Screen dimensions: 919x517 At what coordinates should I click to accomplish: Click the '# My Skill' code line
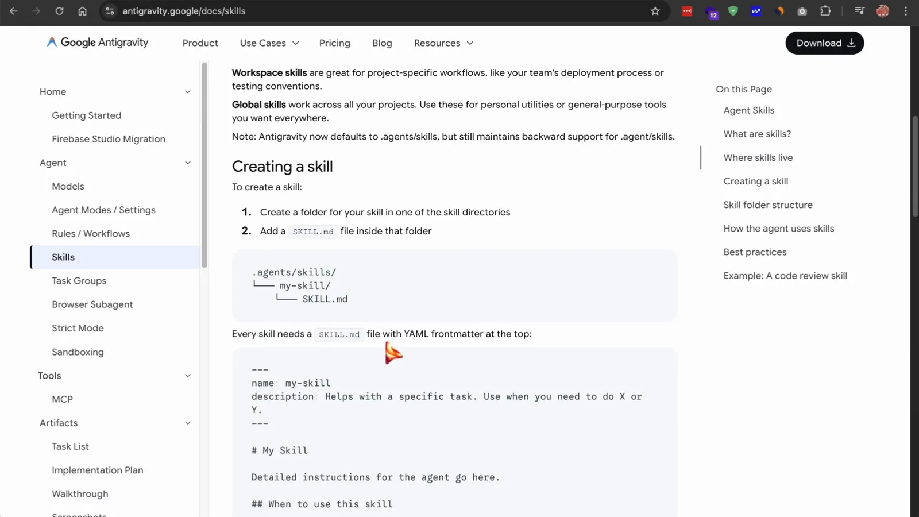pyautogui.click(x=279, y=450)
